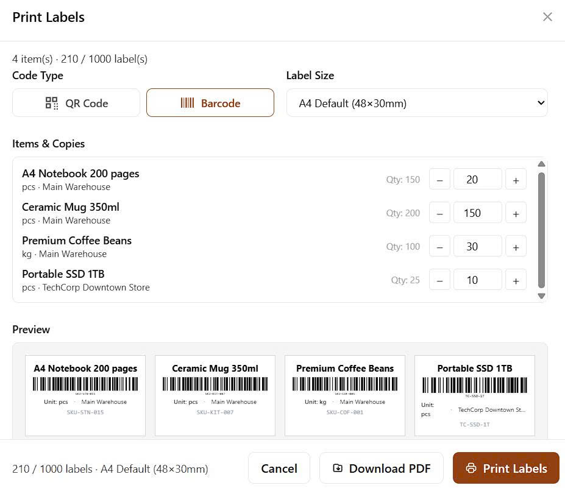
Task: Select the Portable SSD 1TB item name
Action: click(x=63, y=274)
